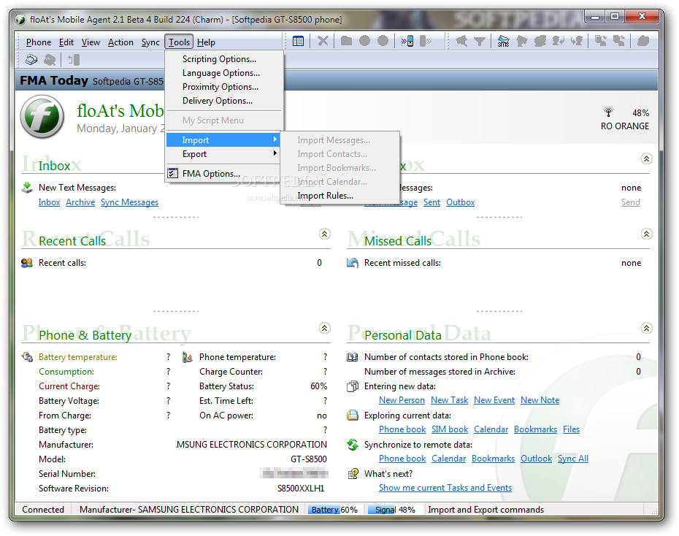The width and height of the screenshot is (679, 536).
Task: Click the What's next question icon
Action: pos(353,474)
